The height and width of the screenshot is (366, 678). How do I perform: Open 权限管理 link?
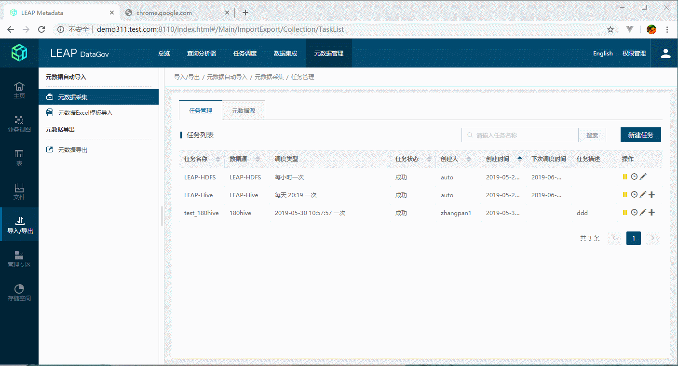[x=634, y=54]
